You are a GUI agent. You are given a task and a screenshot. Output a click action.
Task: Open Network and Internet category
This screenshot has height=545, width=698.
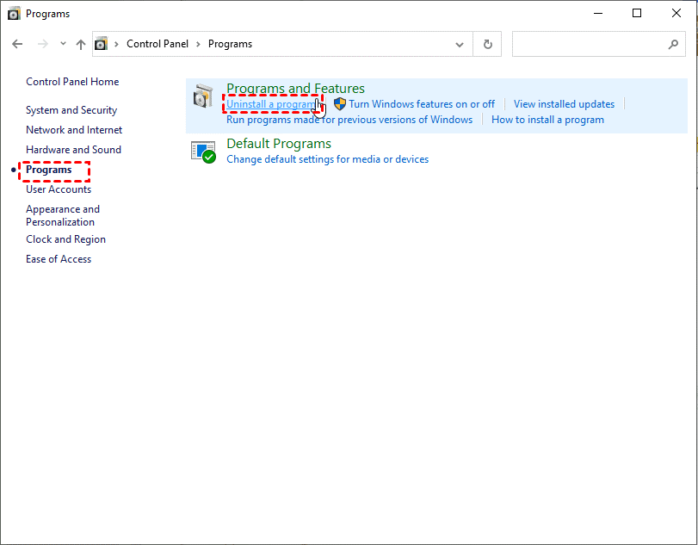coord(74,129)
